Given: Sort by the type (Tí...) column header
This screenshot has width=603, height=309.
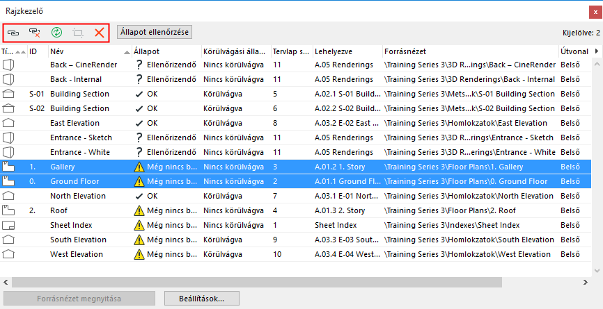Looking at the screenshot, I should pyautogui.click(x=14, y=51).
